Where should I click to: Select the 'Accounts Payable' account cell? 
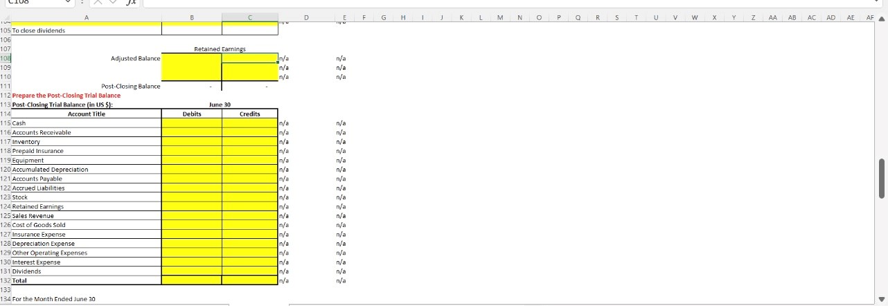pyautogui.click(x=87, y=179)
